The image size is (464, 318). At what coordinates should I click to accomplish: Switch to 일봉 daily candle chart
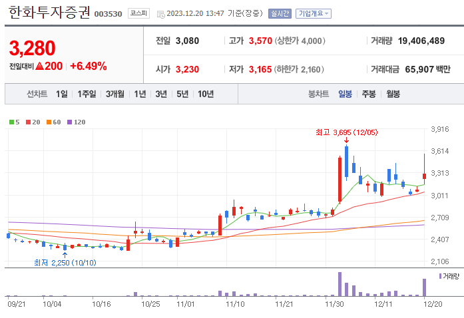click(345, 94)
